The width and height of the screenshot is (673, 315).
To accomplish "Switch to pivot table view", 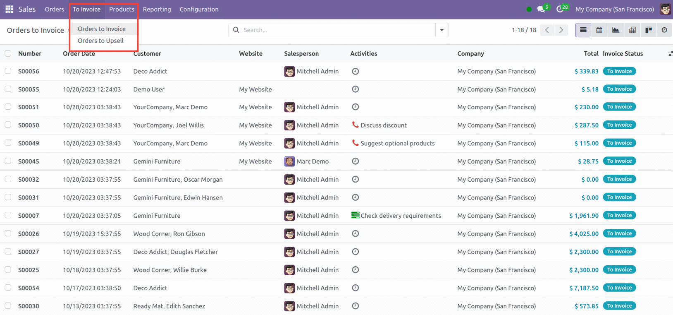I will (632, 30).
